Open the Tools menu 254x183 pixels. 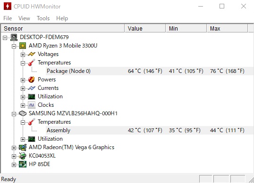pos(43,18)
